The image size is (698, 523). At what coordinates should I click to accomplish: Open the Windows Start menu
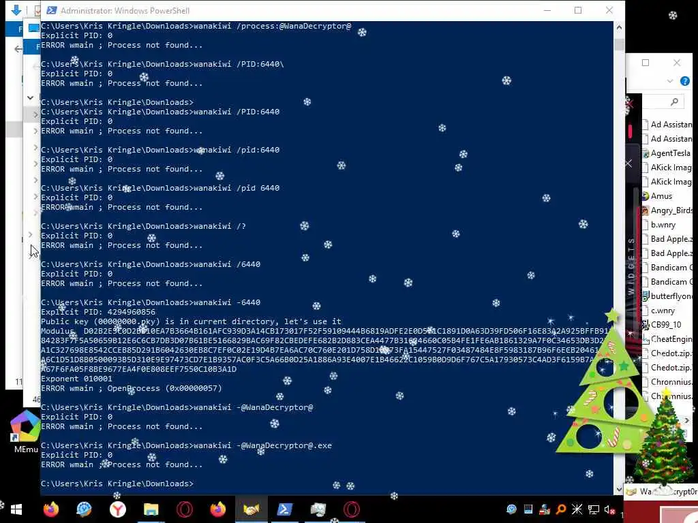coord(16,509)
